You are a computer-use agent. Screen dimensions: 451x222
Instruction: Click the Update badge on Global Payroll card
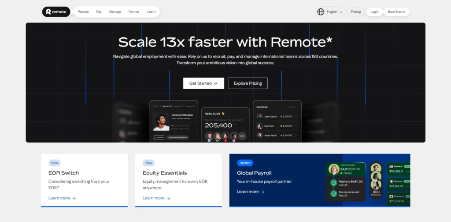245,163
